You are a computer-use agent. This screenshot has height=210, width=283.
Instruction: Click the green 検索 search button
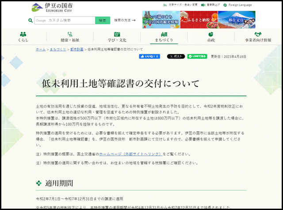[x=103, y=20]
